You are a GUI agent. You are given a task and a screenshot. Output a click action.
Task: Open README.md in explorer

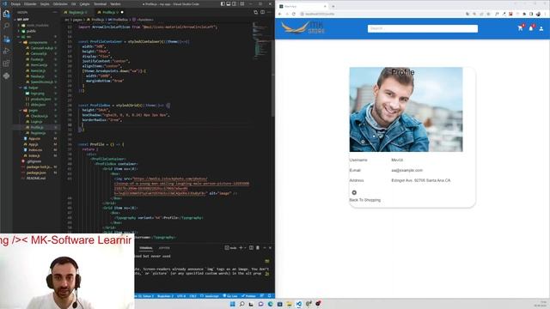[36, 179]
